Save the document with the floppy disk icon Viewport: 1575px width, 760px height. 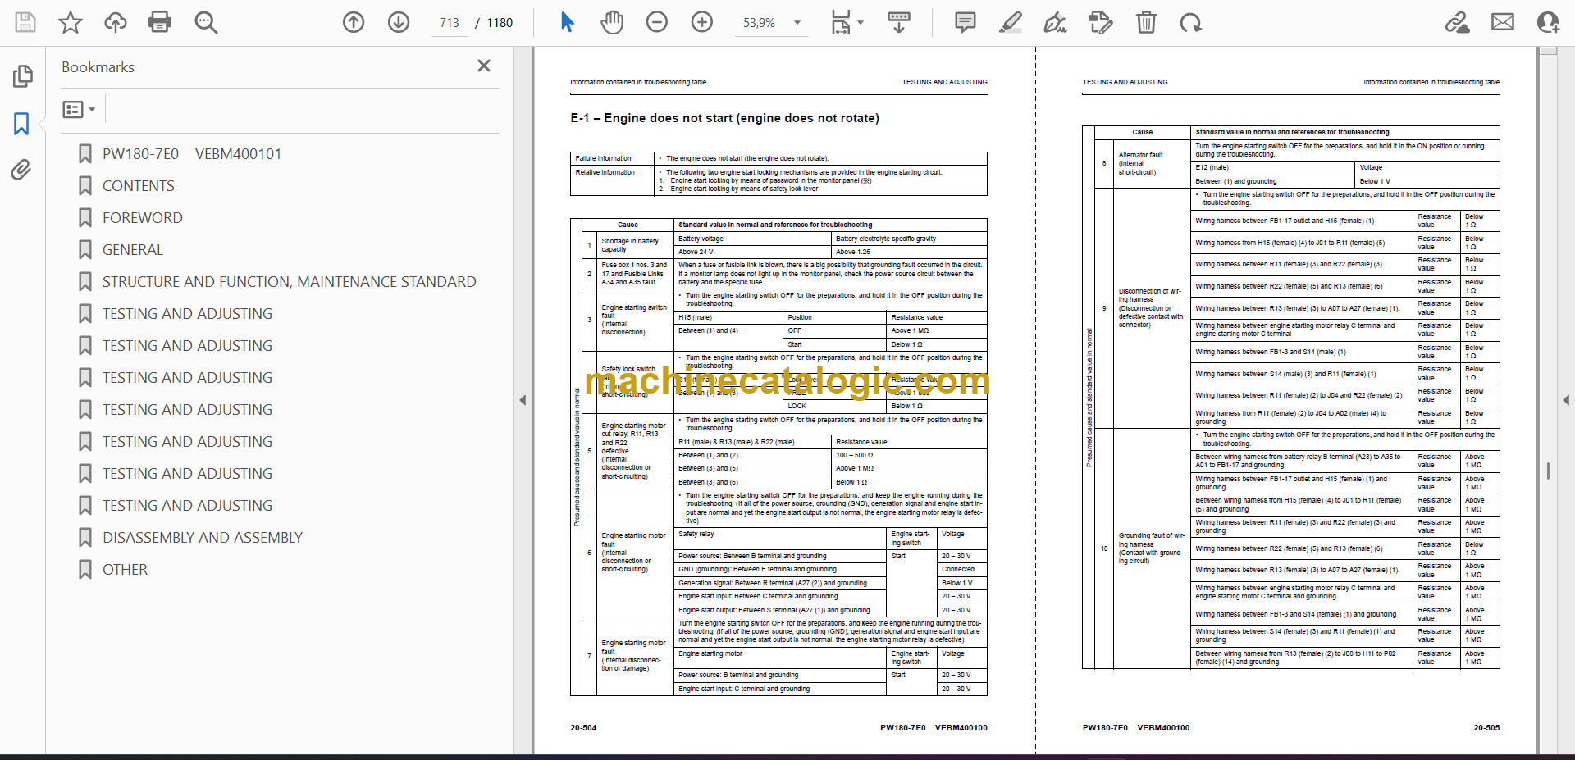point(25,22)
